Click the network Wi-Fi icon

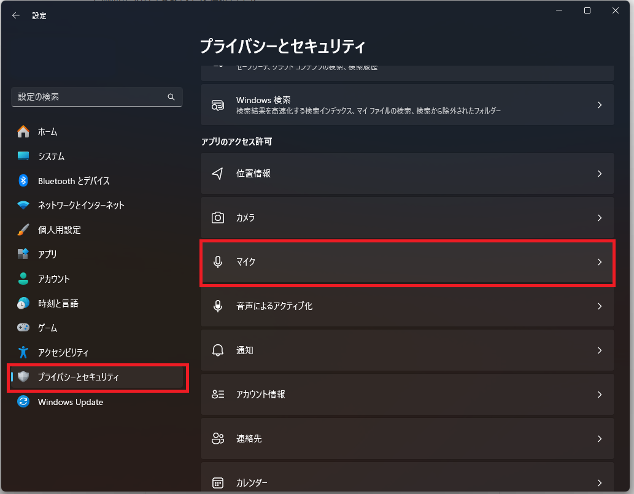click(x=23, y=206)
